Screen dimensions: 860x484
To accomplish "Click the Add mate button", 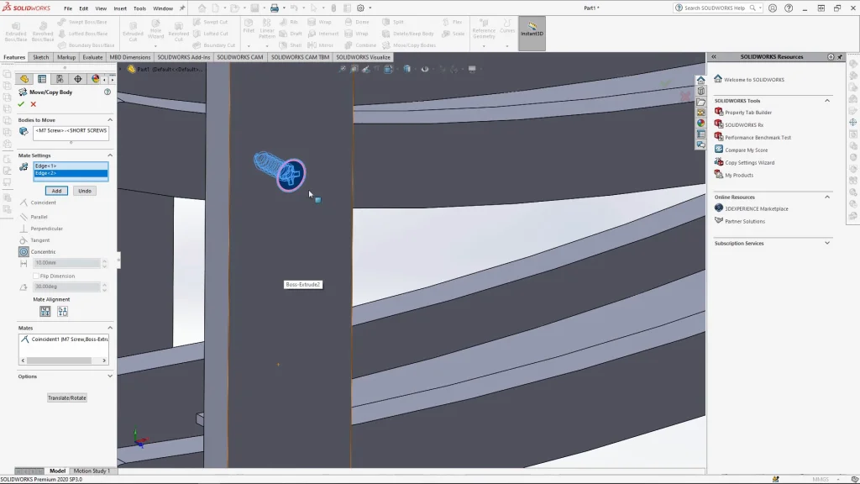I will pyautogui.click(x=55, y=191).
